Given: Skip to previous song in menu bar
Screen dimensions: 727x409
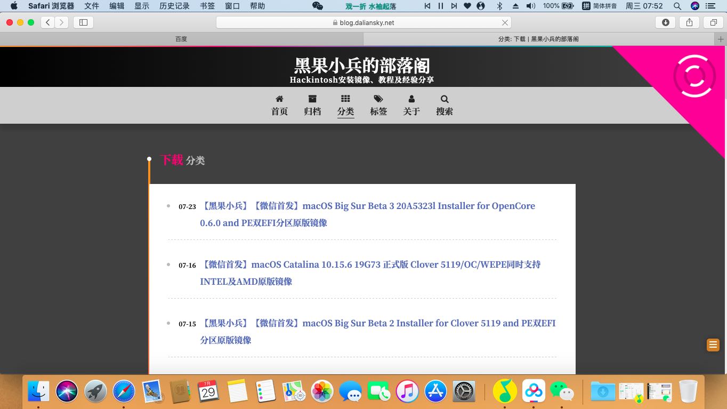Looking at the screenshot, I should 427,6.
